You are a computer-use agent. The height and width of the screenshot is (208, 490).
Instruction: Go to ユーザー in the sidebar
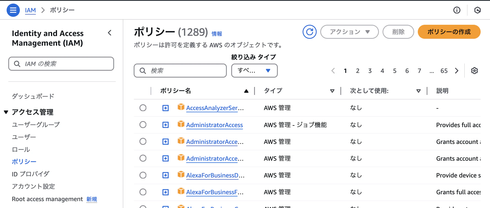click(x=24, y=137)
